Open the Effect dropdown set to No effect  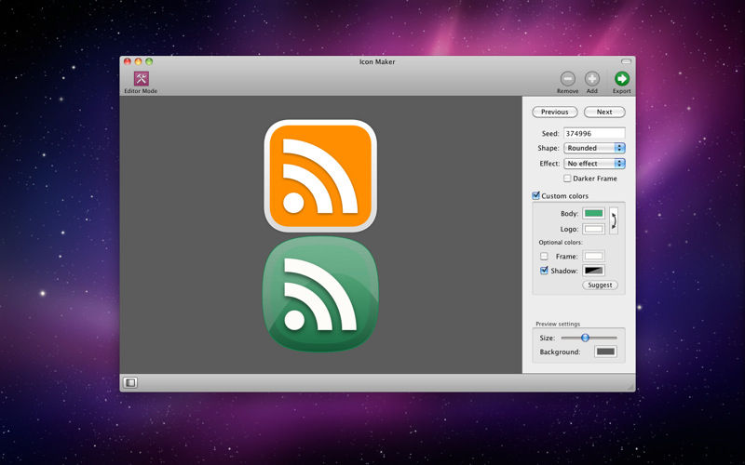click(594, 164)
